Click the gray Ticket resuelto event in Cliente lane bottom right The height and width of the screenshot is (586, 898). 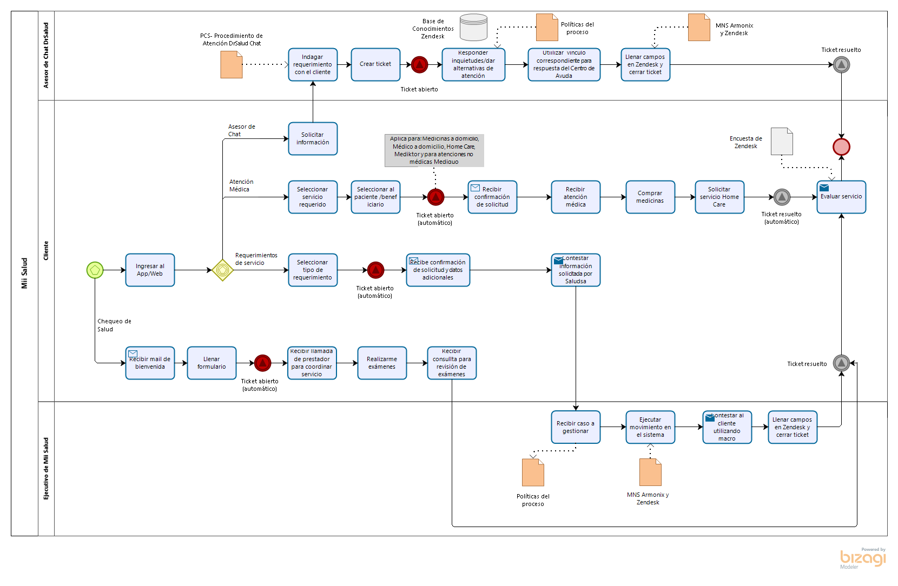coord(841,363)
